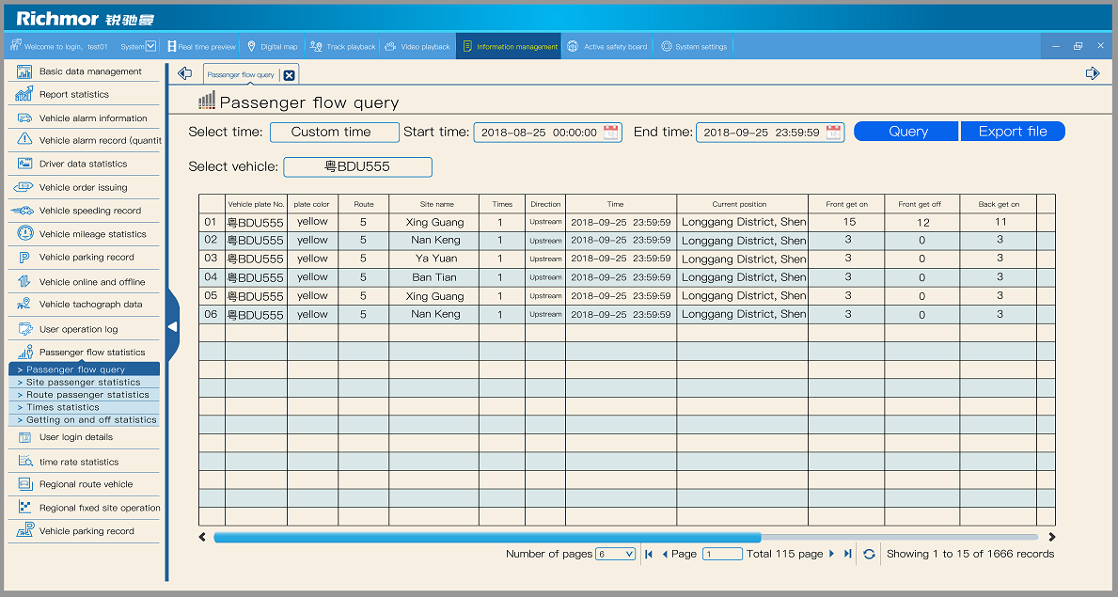Click the Export file button
This screenshot has height=597, width=1118.
[1013, 132]
